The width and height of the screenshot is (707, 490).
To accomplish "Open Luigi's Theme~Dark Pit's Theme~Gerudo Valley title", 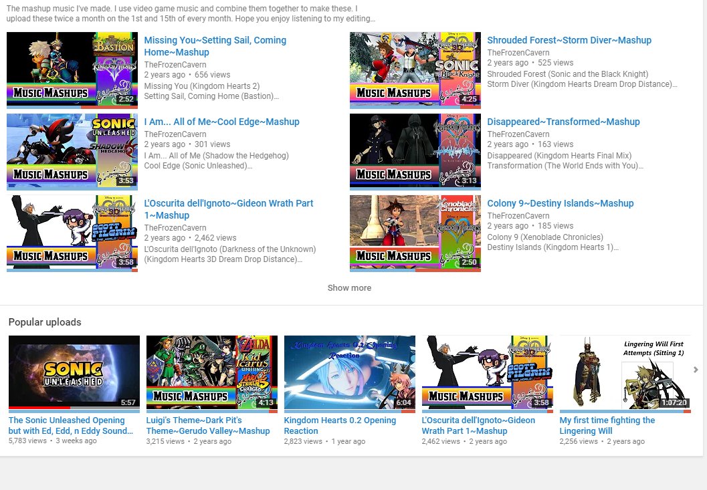I will click(208, 426).
